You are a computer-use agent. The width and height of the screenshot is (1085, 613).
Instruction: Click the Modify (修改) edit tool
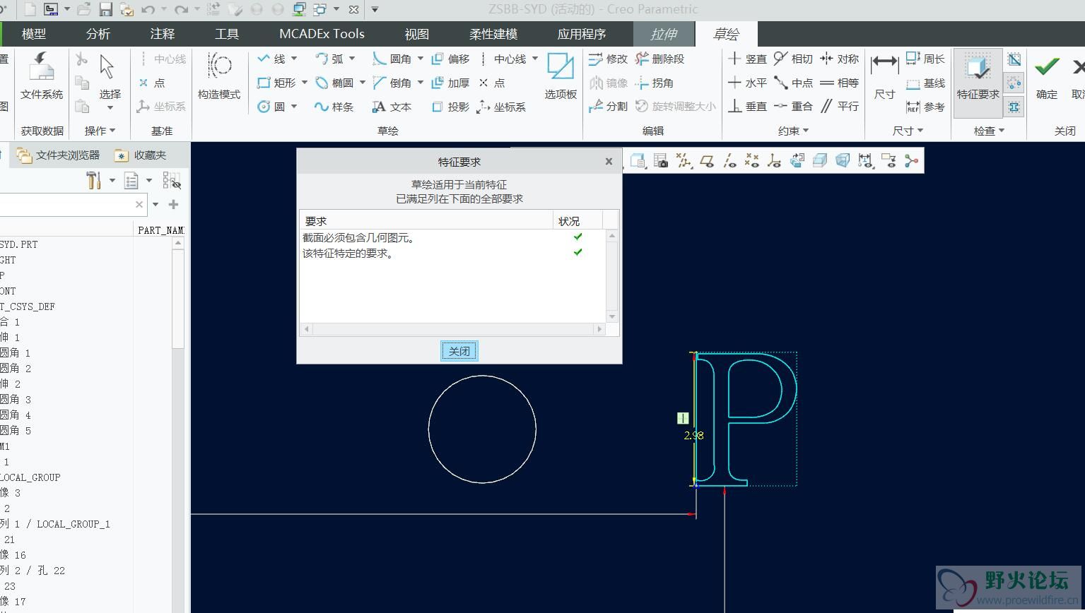tap(608, 59)
